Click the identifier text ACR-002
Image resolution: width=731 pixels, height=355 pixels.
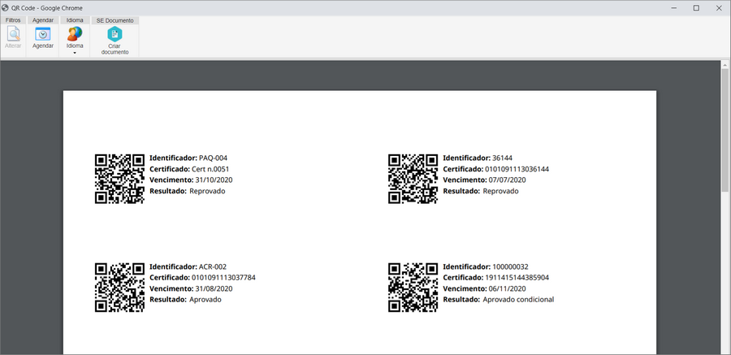tap(213, 266)
